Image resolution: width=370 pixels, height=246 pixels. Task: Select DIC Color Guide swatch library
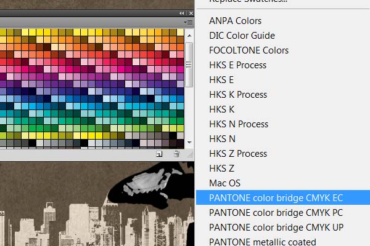point(242,36)
